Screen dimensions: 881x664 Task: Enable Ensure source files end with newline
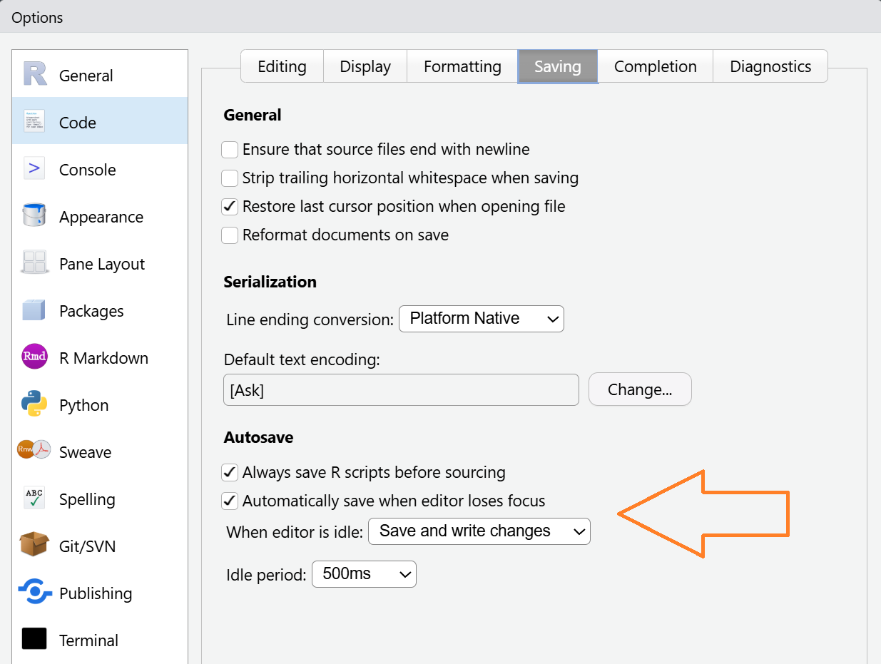[230, 150]
